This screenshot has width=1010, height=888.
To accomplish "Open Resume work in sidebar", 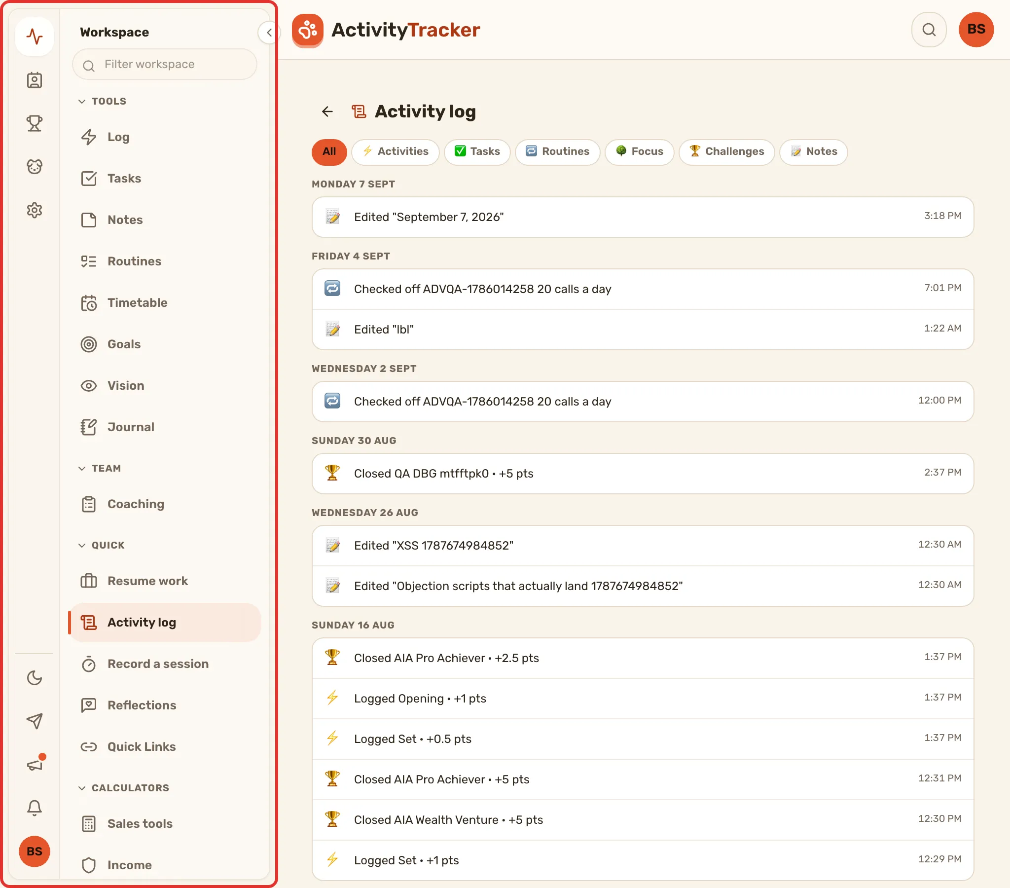I will coord(165,581).
